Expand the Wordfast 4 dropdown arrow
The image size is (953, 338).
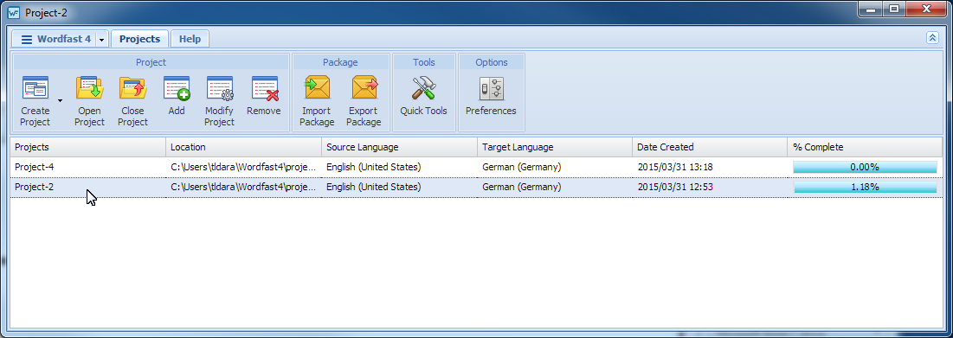click(101, 40)
